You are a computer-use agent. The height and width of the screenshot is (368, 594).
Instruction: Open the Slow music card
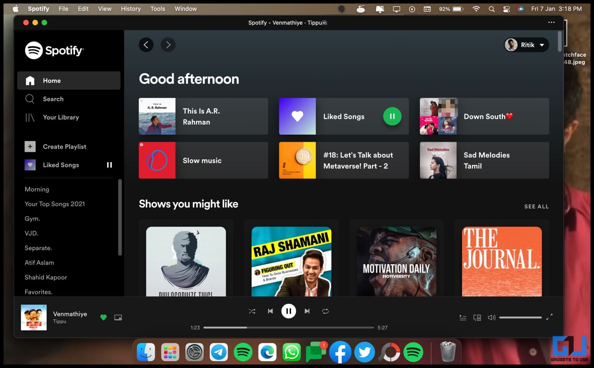[203, 161]
